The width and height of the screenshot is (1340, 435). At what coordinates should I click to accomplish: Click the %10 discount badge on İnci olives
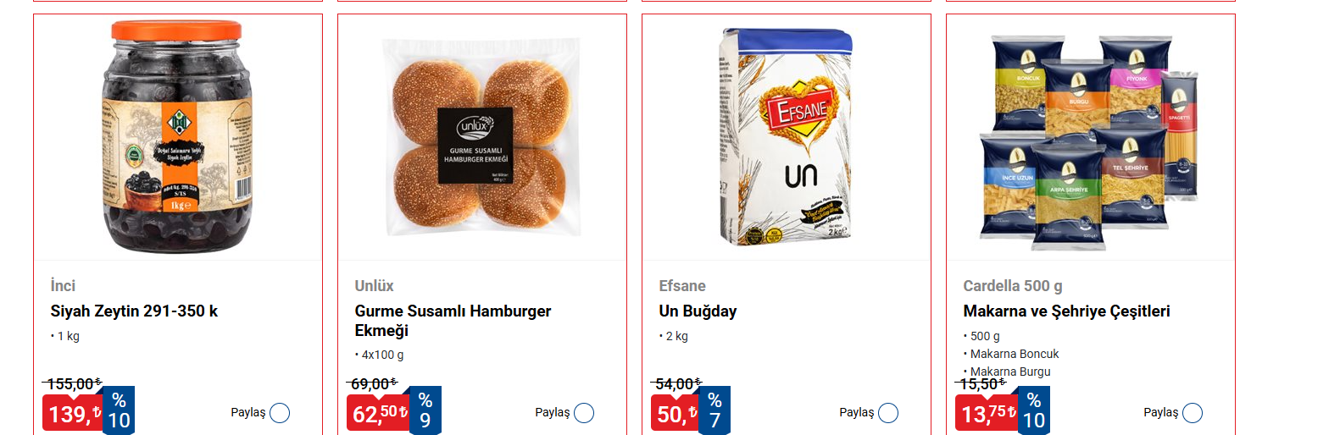point(119,411)
